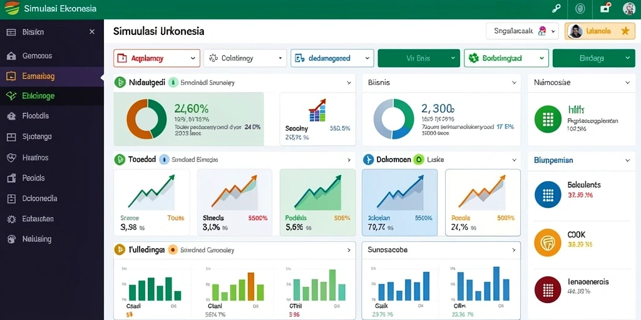This screenshot has width=641, height=320.
Task: Click the bar chart icon above Scochy
Action: 317,110
